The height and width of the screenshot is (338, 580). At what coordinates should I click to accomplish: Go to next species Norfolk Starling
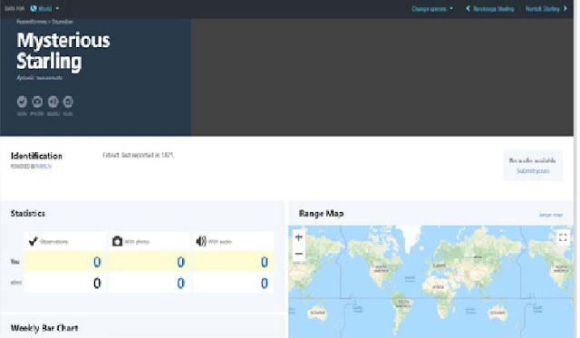click(x=546, y=8)
